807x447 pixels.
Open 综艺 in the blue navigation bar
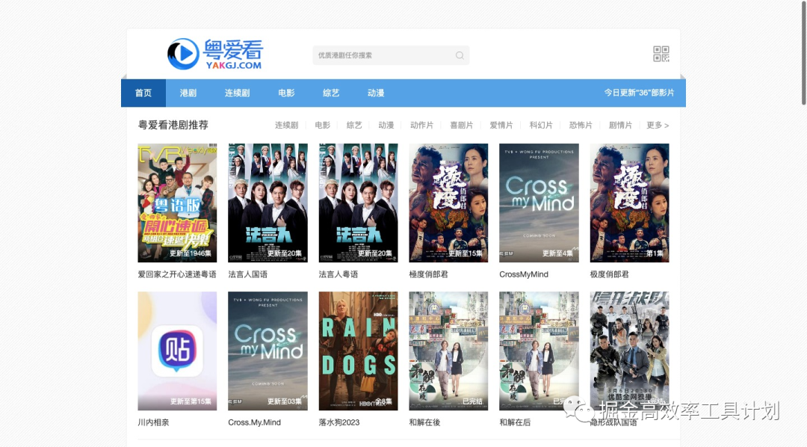(x=331, y=93)
